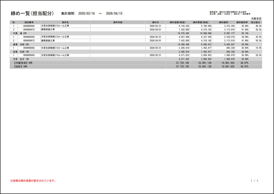Click the 案件名 column header

tap(65, 22)
